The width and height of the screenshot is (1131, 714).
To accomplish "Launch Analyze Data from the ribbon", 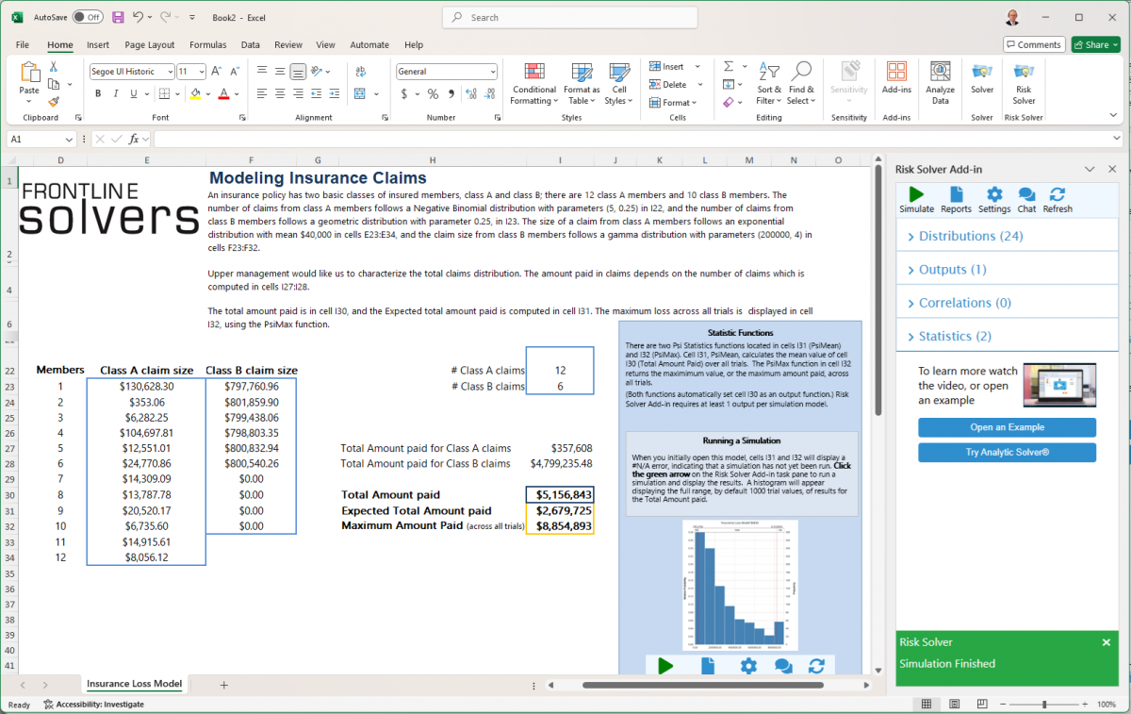I will pos(940,82).
